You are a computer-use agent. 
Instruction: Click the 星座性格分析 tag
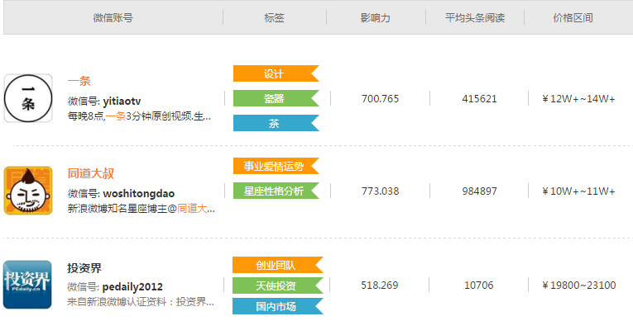[274, 191]
